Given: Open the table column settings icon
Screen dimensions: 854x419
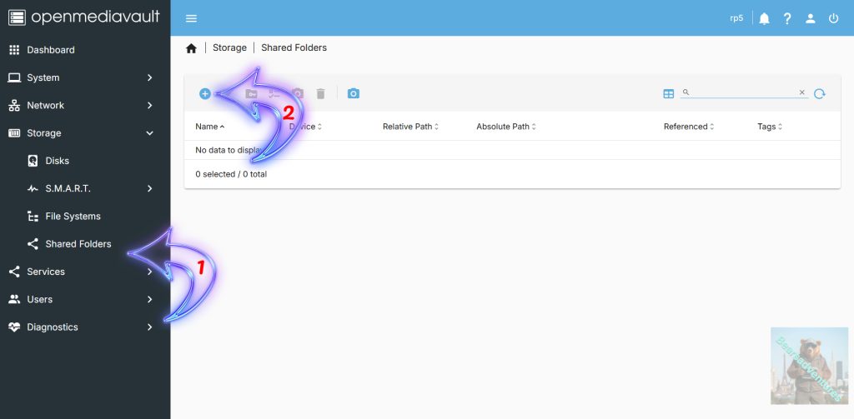Looking at the screenshot, I should tap(668, 94).
